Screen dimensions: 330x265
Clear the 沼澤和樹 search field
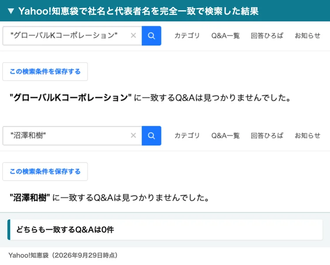[x=133, y=135]
